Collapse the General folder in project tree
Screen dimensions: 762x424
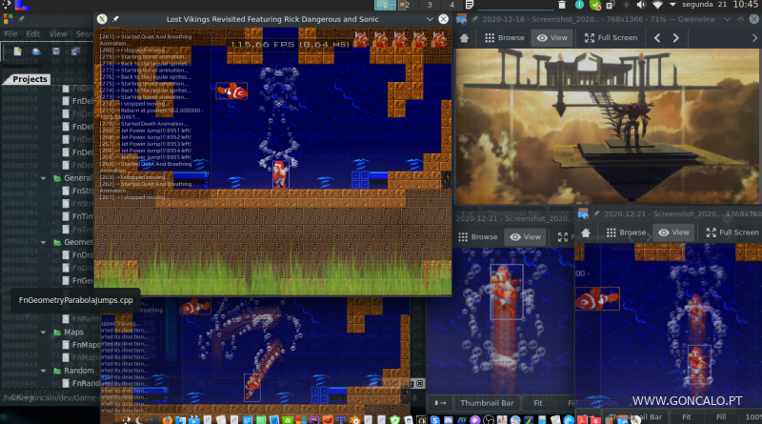tap(43, 178)
